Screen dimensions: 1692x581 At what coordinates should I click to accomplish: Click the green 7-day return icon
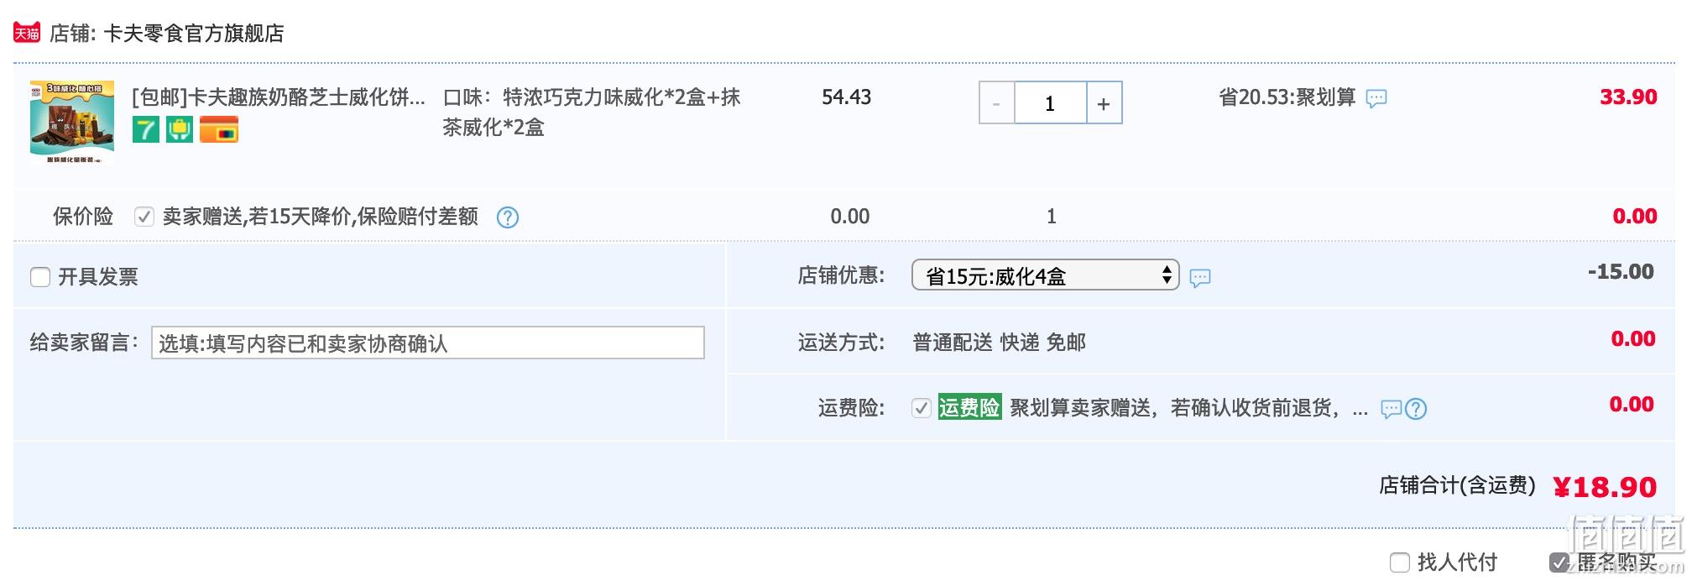pyautogui.click(x=146, y=129)
